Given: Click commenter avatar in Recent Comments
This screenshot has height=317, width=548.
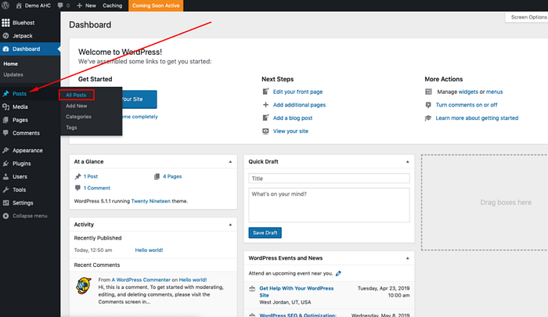Looking at the screenshot, I should [84, 286].
